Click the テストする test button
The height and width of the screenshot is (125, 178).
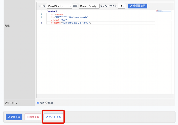pos(53,117)
